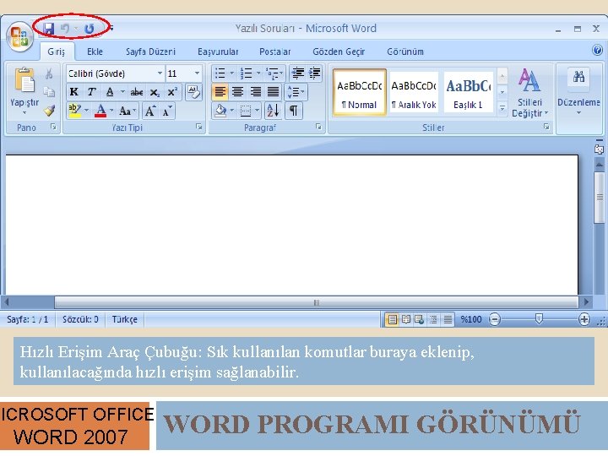This screenshot has height=456, width=608.
Task: Select the Normal style
Action: (x=360, y=92)
